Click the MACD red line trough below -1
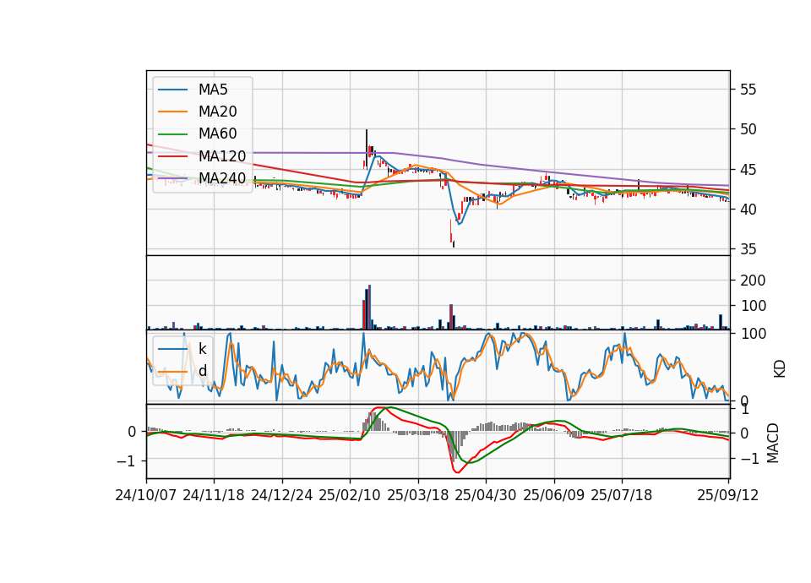The image size is (811, 583). point(457,471)
